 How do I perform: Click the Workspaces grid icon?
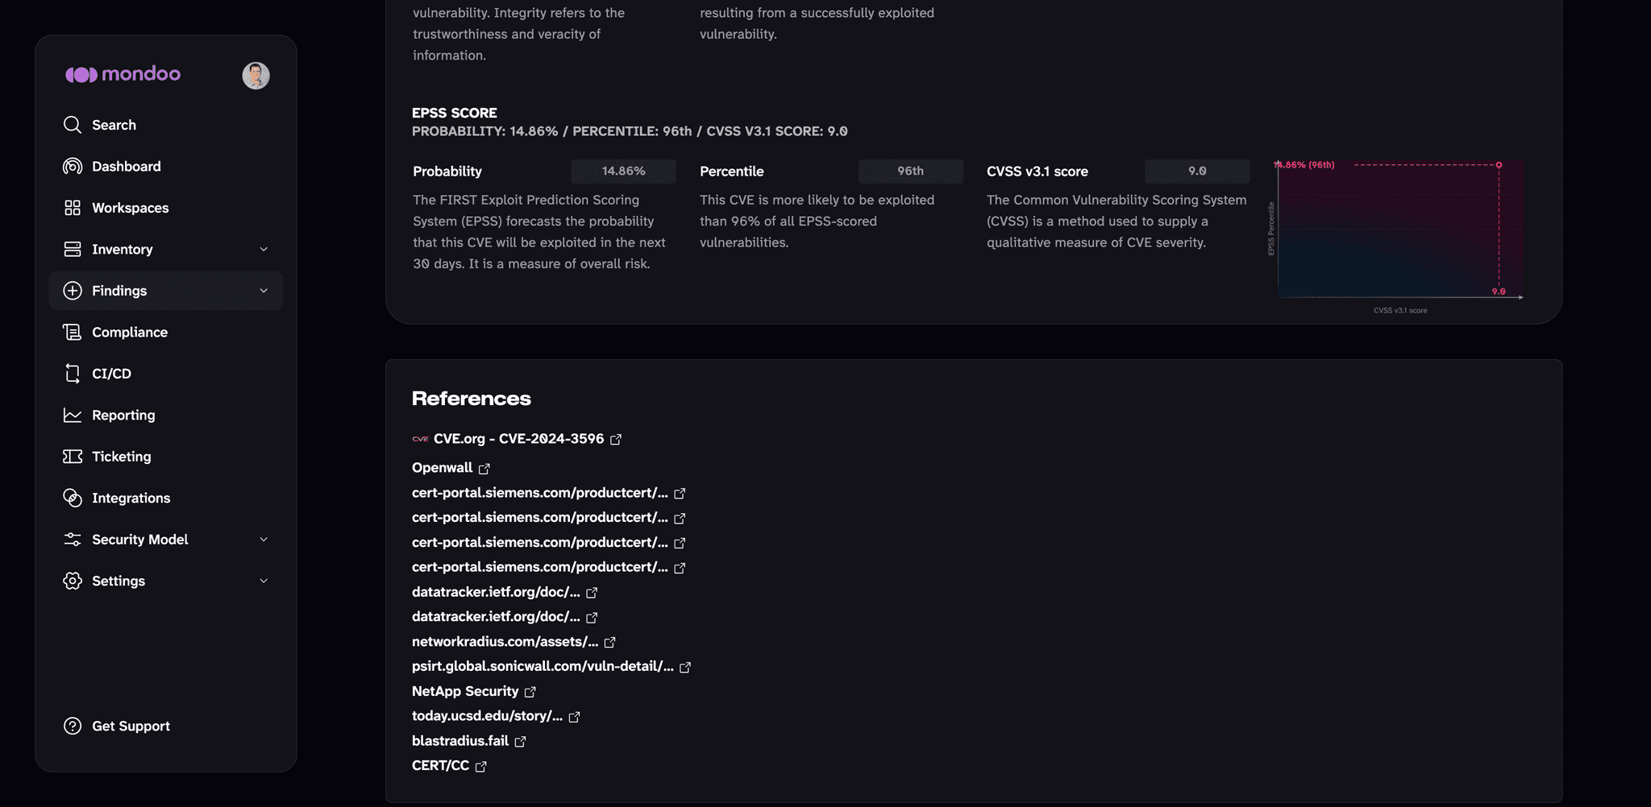click(x=73, y=208)
